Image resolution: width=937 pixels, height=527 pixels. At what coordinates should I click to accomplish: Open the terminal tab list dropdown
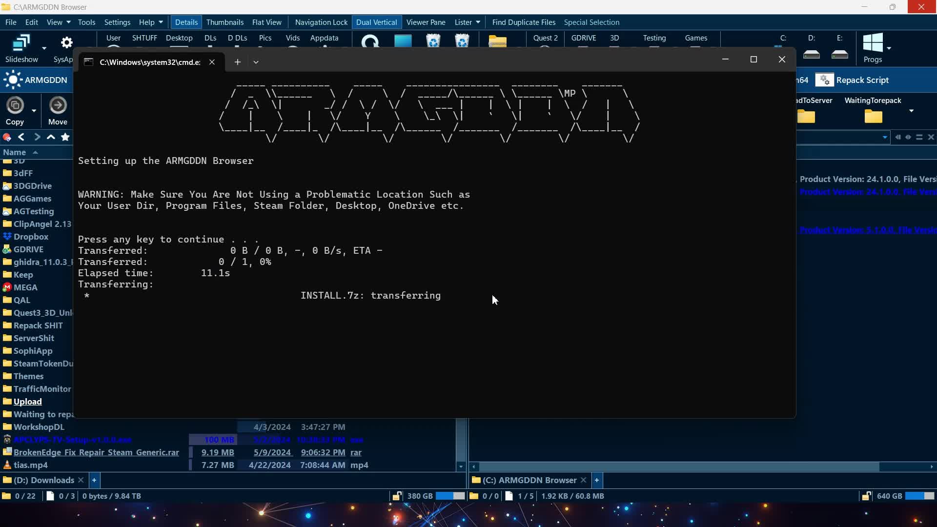point(256,62)
